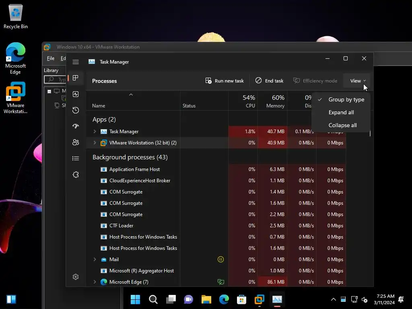
Task: Select the Processes page icon in sidebar
Action: [x=76, y=78]
